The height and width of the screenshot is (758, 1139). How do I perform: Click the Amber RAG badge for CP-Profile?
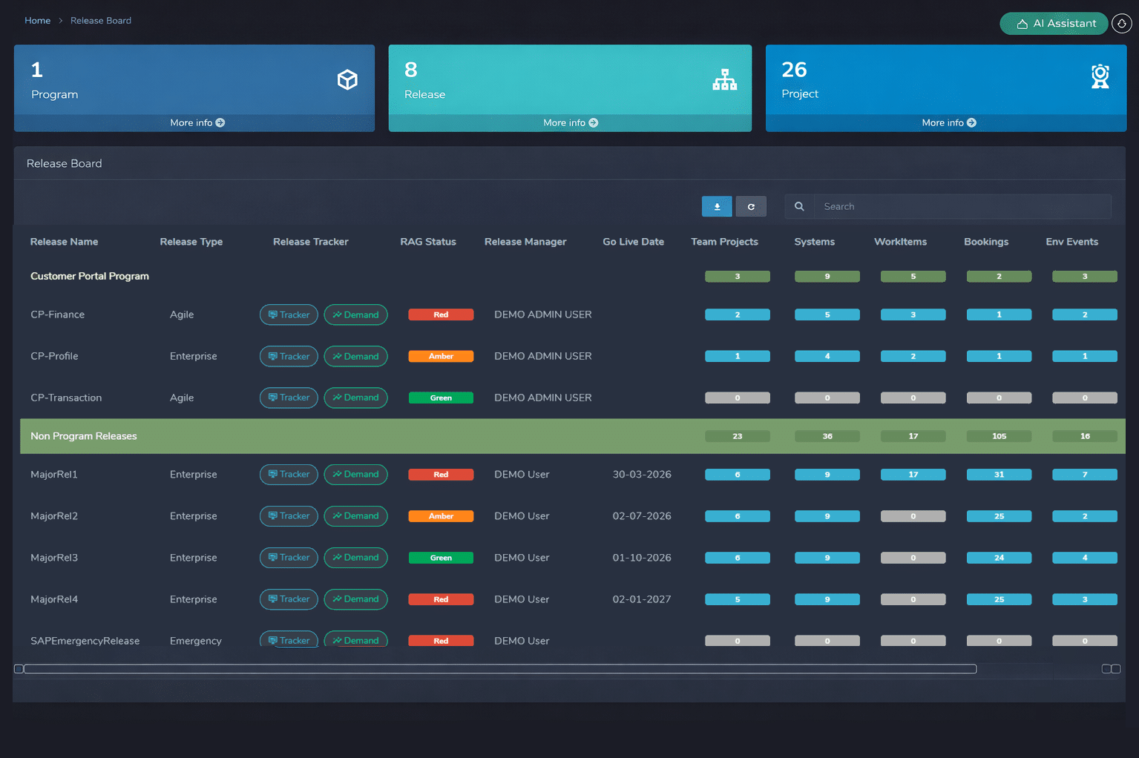point(441,357)
